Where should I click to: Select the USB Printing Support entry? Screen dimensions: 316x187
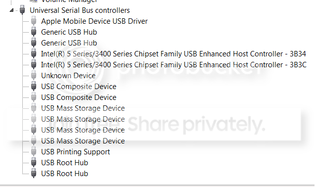coord(76,152)
